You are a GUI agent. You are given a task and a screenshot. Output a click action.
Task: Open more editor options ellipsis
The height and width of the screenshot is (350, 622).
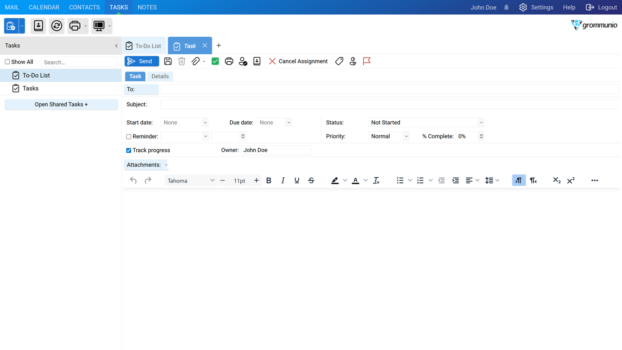coord(594,180)
